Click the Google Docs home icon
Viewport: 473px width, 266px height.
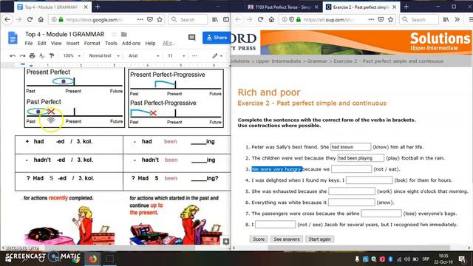click(x=13, y=38)
